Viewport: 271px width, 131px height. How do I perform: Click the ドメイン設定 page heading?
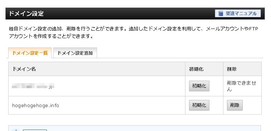[x=26, y=14]
